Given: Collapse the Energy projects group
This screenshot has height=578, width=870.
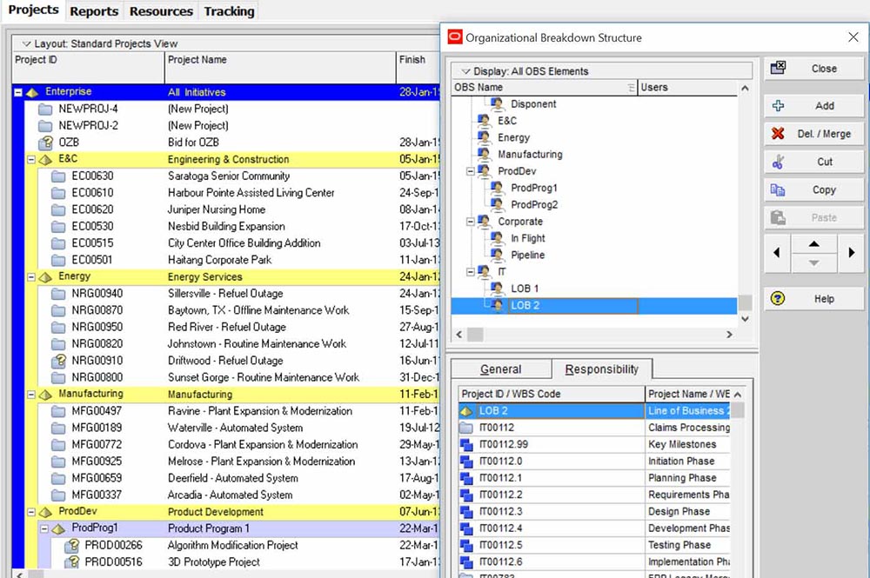Looking at the screenshot, I should pyautogui.click(x=31, y=277).
